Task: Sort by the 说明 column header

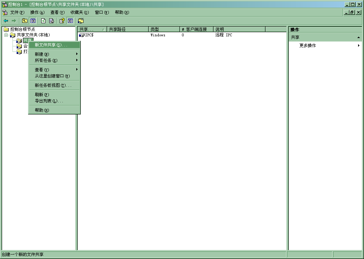Action: pyautogui.click(x=239, y=29)
